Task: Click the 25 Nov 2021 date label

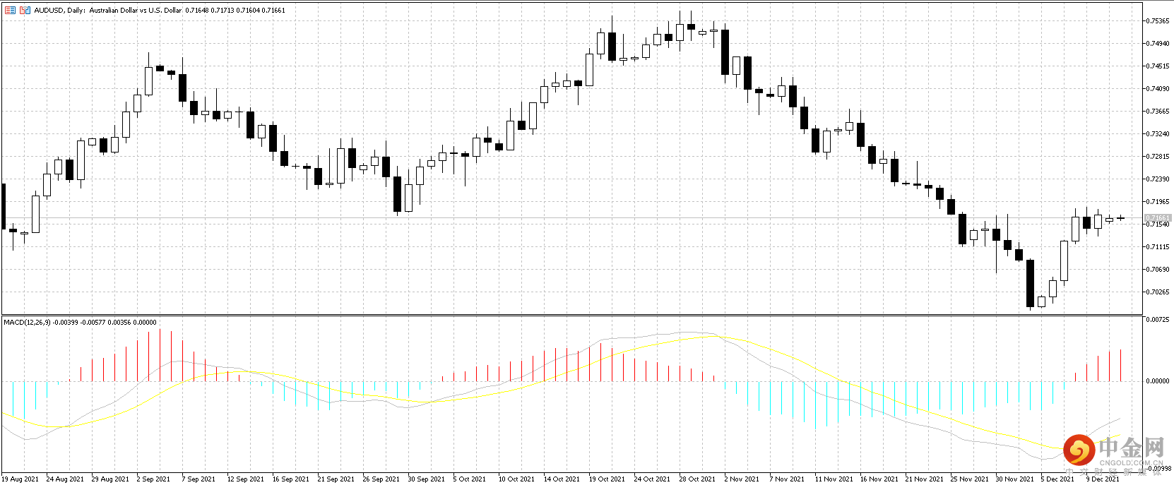Action: 969,479
